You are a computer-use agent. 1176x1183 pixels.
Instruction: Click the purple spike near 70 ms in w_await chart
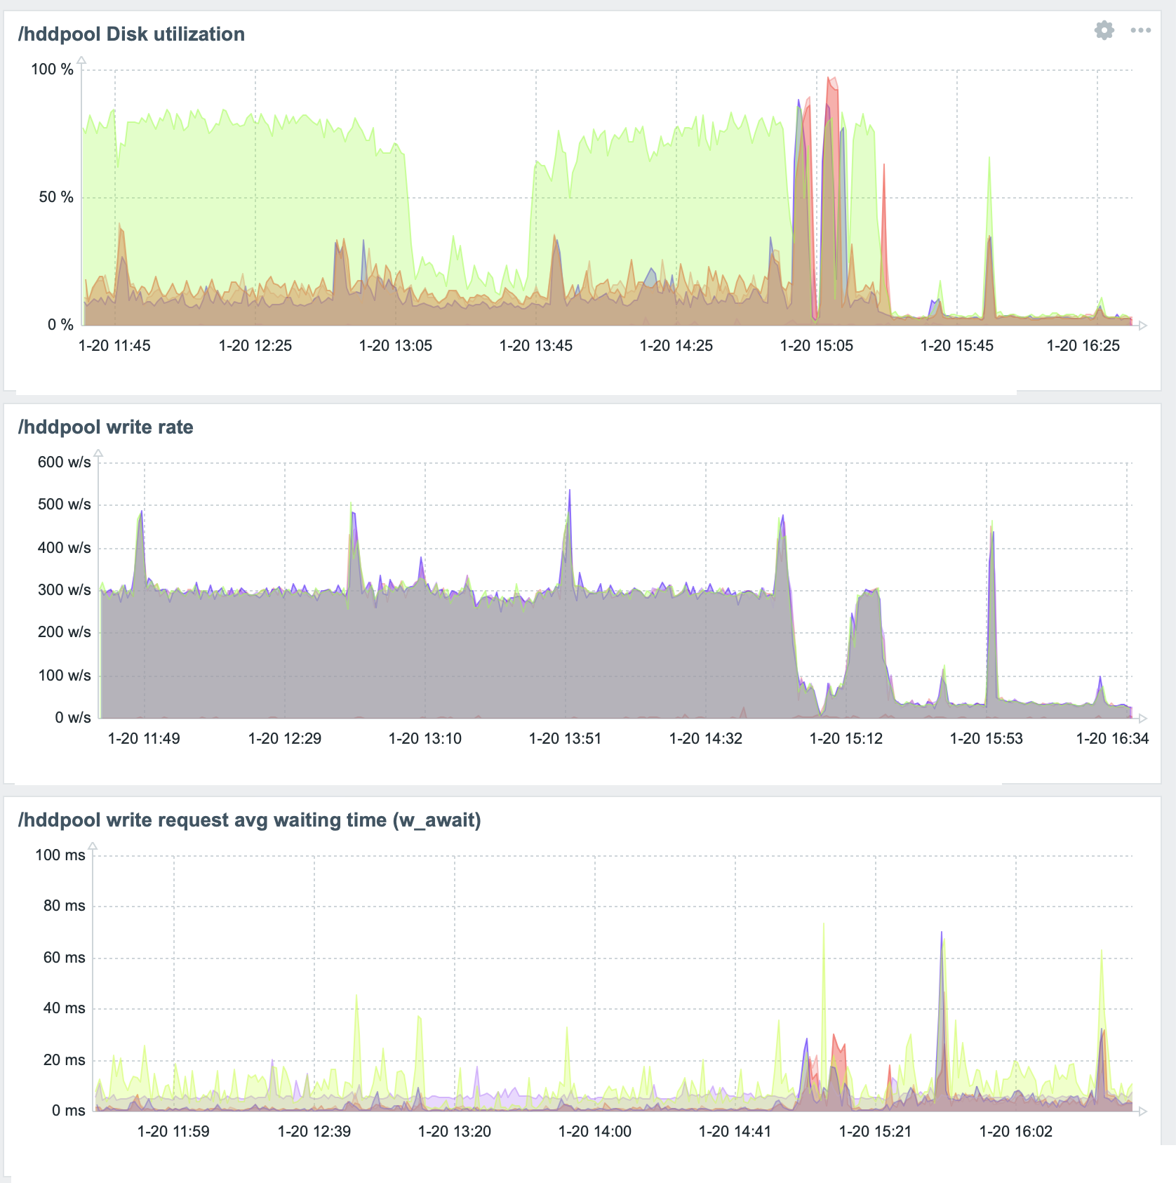tap(941, 937)
